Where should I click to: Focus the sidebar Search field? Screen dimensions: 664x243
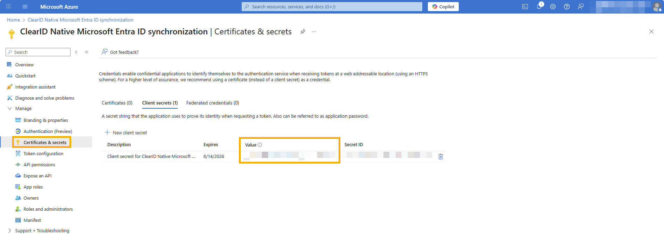pos(38,52)
